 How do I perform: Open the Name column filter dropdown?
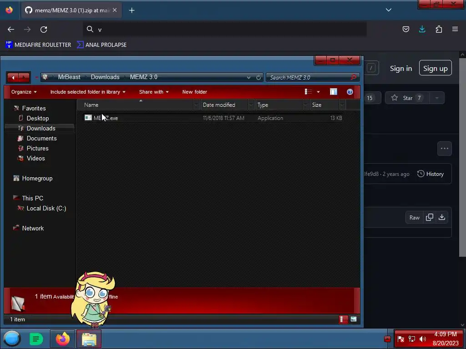click(x=196, y=105)
